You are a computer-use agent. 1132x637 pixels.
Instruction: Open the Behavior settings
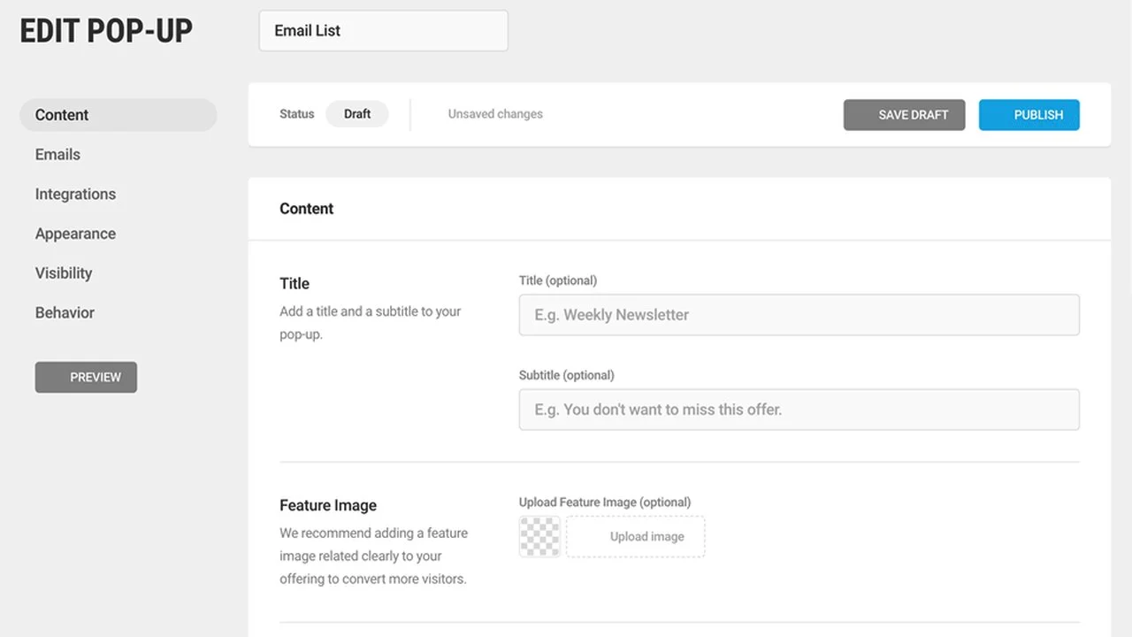tap(65, 312)
